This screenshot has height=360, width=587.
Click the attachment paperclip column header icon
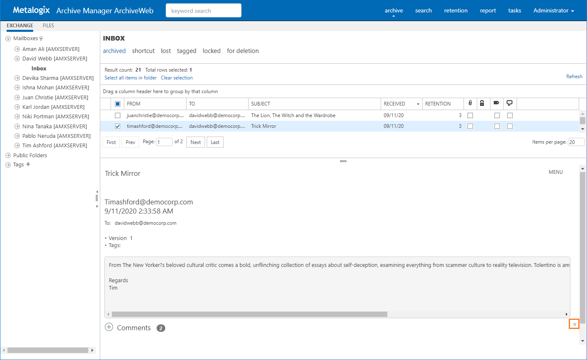(470, 103)
